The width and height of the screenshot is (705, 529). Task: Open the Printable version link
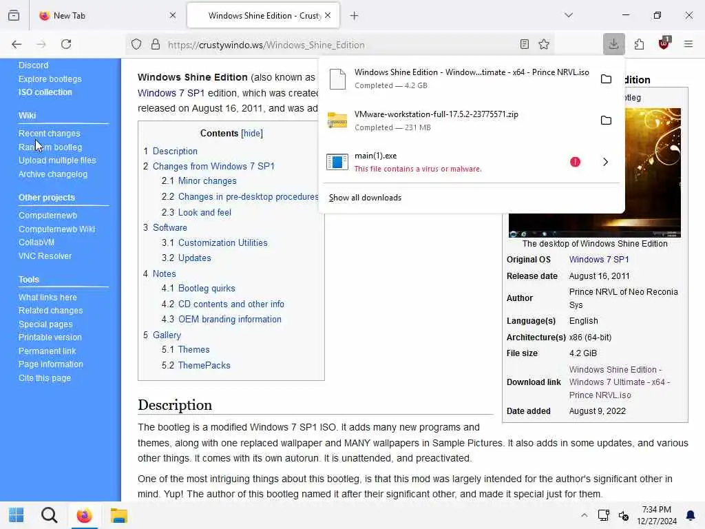pos(50,338)
